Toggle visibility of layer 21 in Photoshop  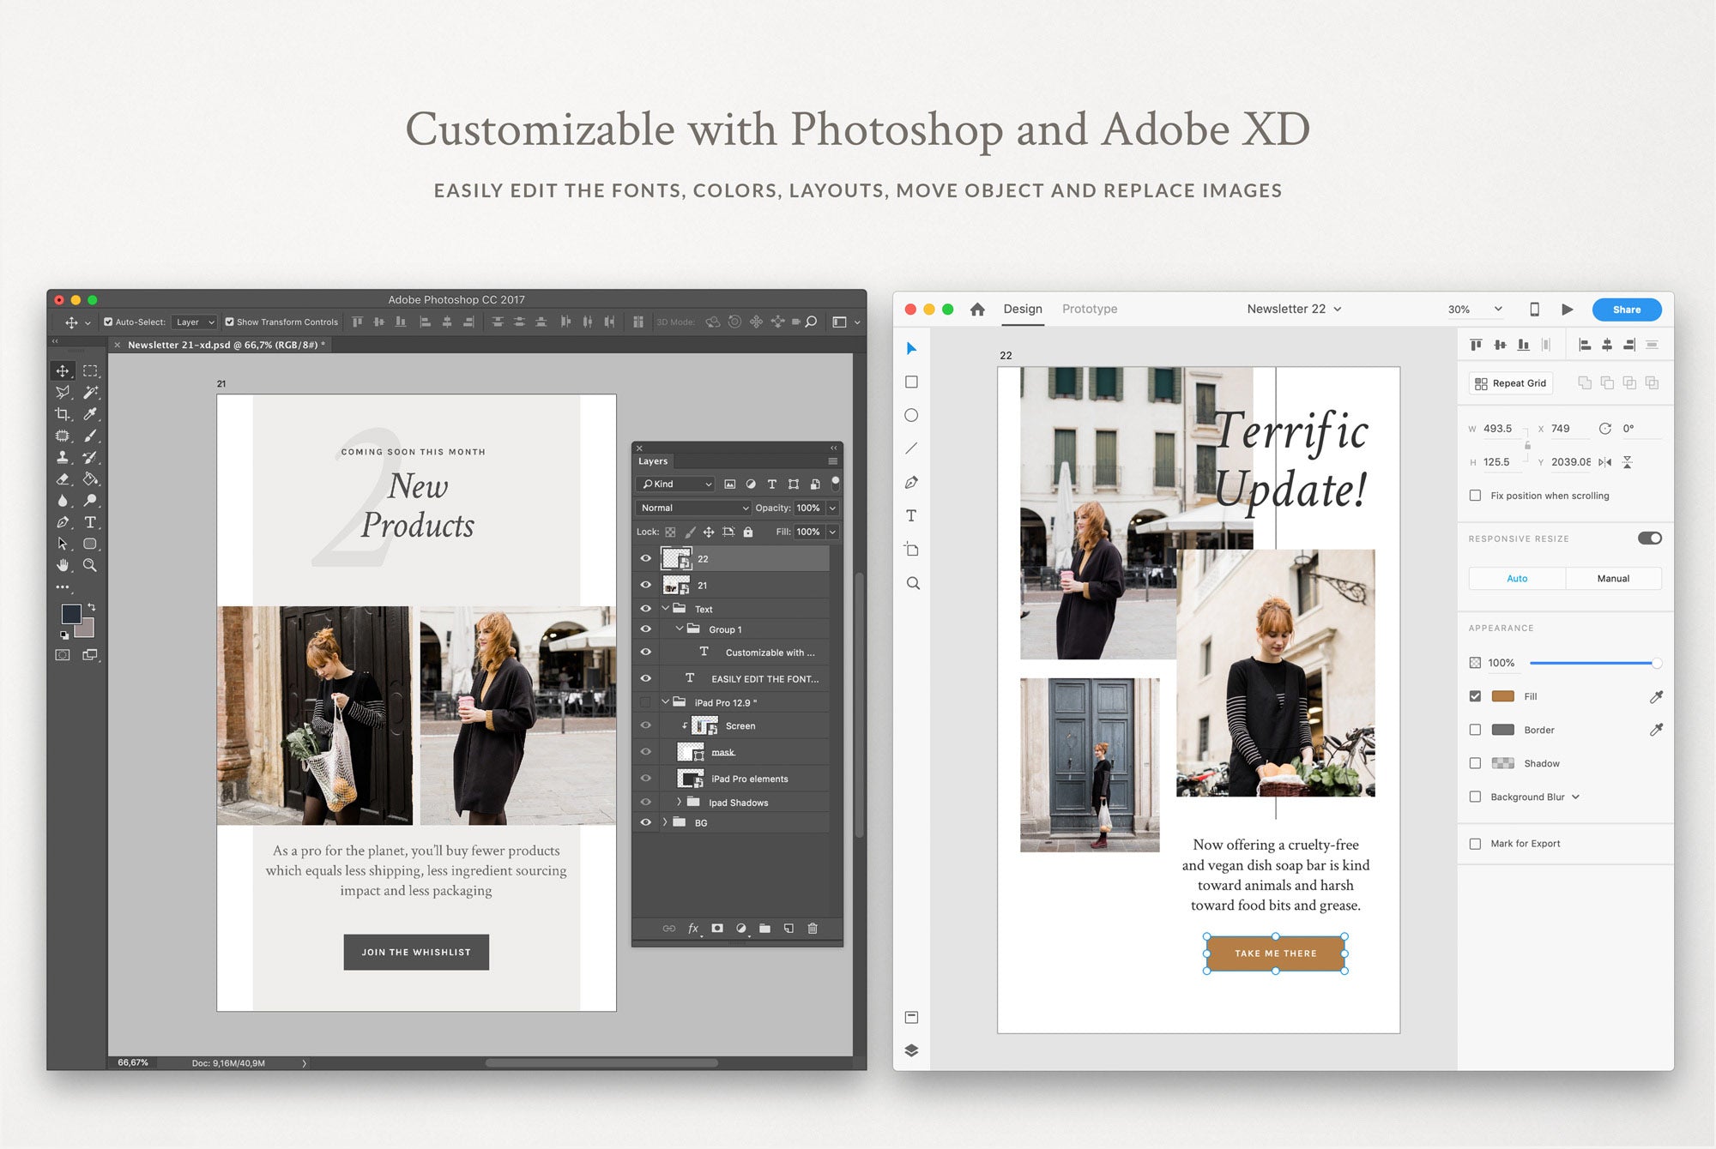646,583
